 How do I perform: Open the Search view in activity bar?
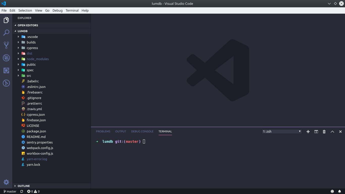6,33
